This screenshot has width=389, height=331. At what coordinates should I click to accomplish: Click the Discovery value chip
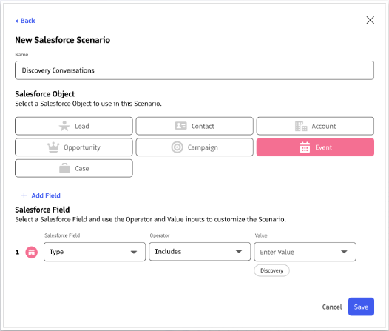point(272,270)
